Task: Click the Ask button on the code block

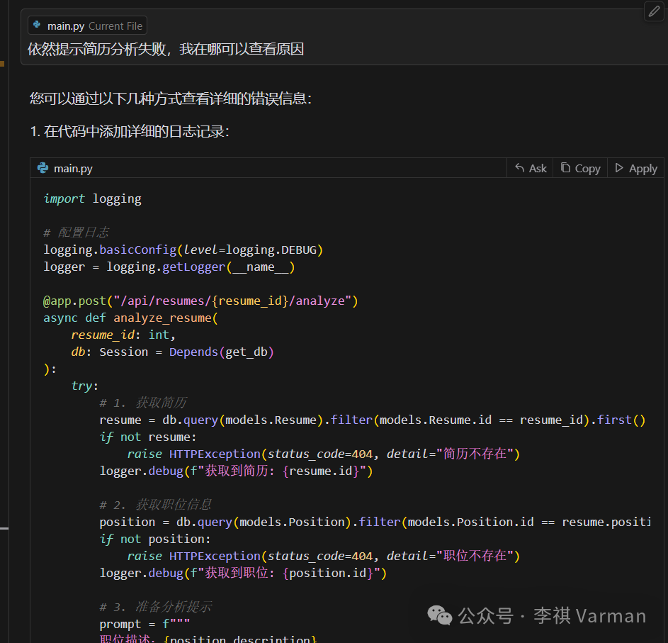Action: (531, 169)
